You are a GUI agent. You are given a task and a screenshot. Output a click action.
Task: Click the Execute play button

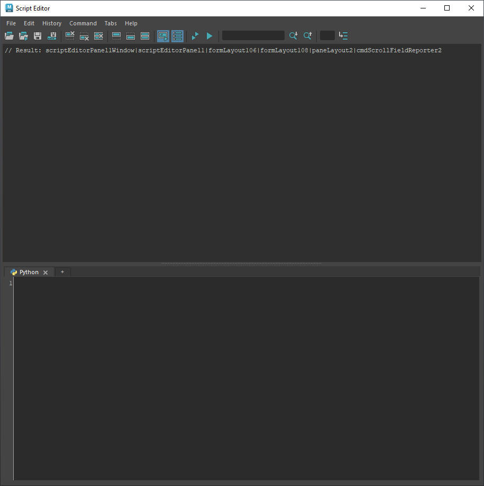coord(209,36)
